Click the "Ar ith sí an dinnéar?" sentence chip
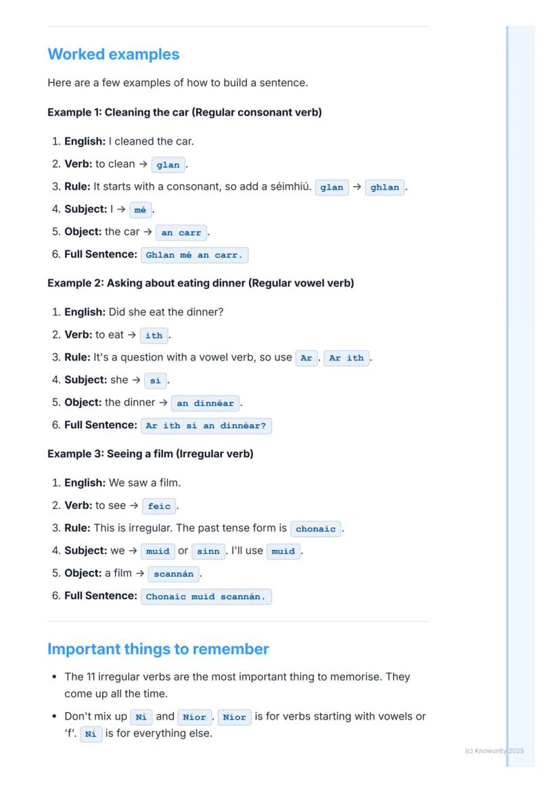The height and width of the screenshot is (792, 560). click(206, 426)
